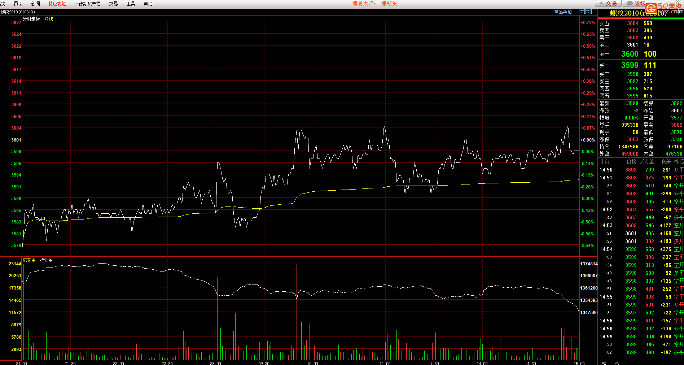Click the 持仓 value 1347586
Viewport: 684px width, 365px height.
pyautogui.click(x=628, y=147)
